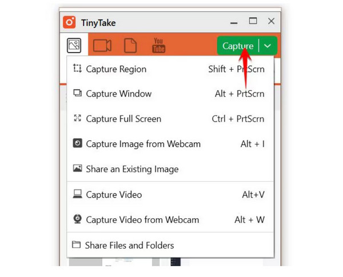This screenshot has width=343, height=277.
Task: Choose Capture Full Screen menu entry
Action: pyautogui.click(x=170, y=119)
